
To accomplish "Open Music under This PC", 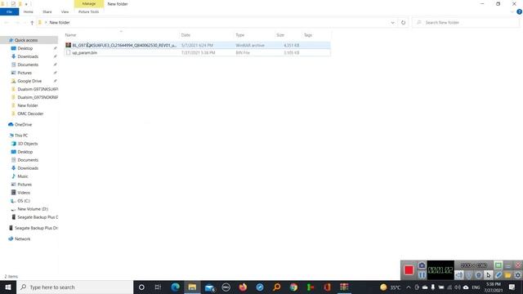I will (x=23, y=176).
